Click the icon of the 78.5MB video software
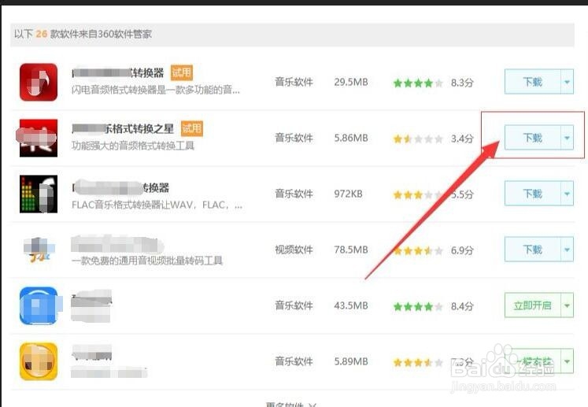Image resolution: width=588 pixels, height=407 pixels. point(39,250)
